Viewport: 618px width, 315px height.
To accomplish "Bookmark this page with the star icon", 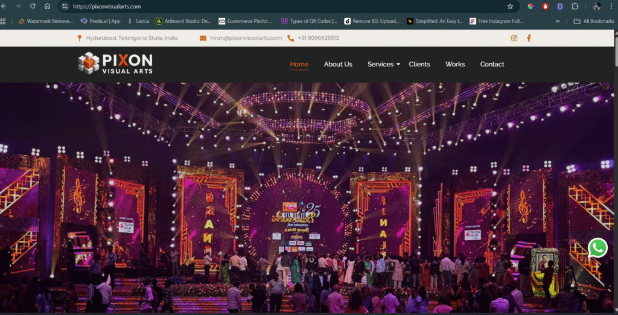I will 510,7.
